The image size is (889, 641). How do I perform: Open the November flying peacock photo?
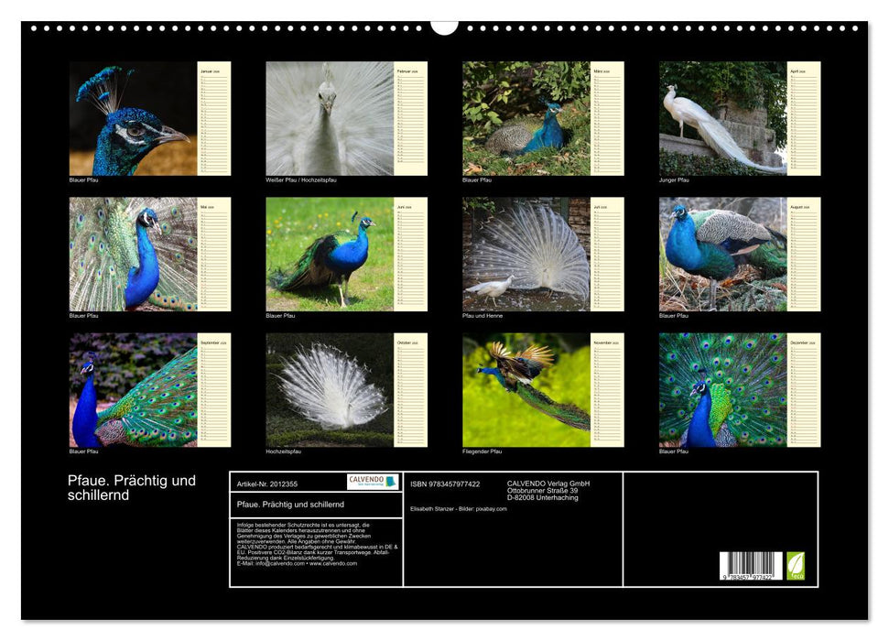point(526,390)
